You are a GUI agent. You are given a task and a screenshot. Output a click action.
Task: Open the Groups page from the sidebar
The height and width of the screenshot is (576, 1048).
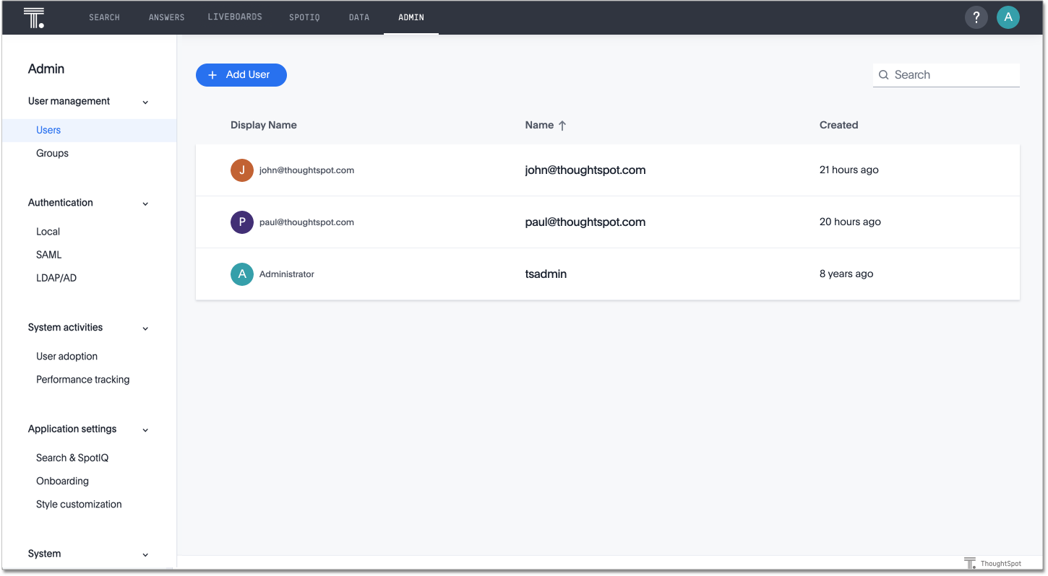click(51, 152)
